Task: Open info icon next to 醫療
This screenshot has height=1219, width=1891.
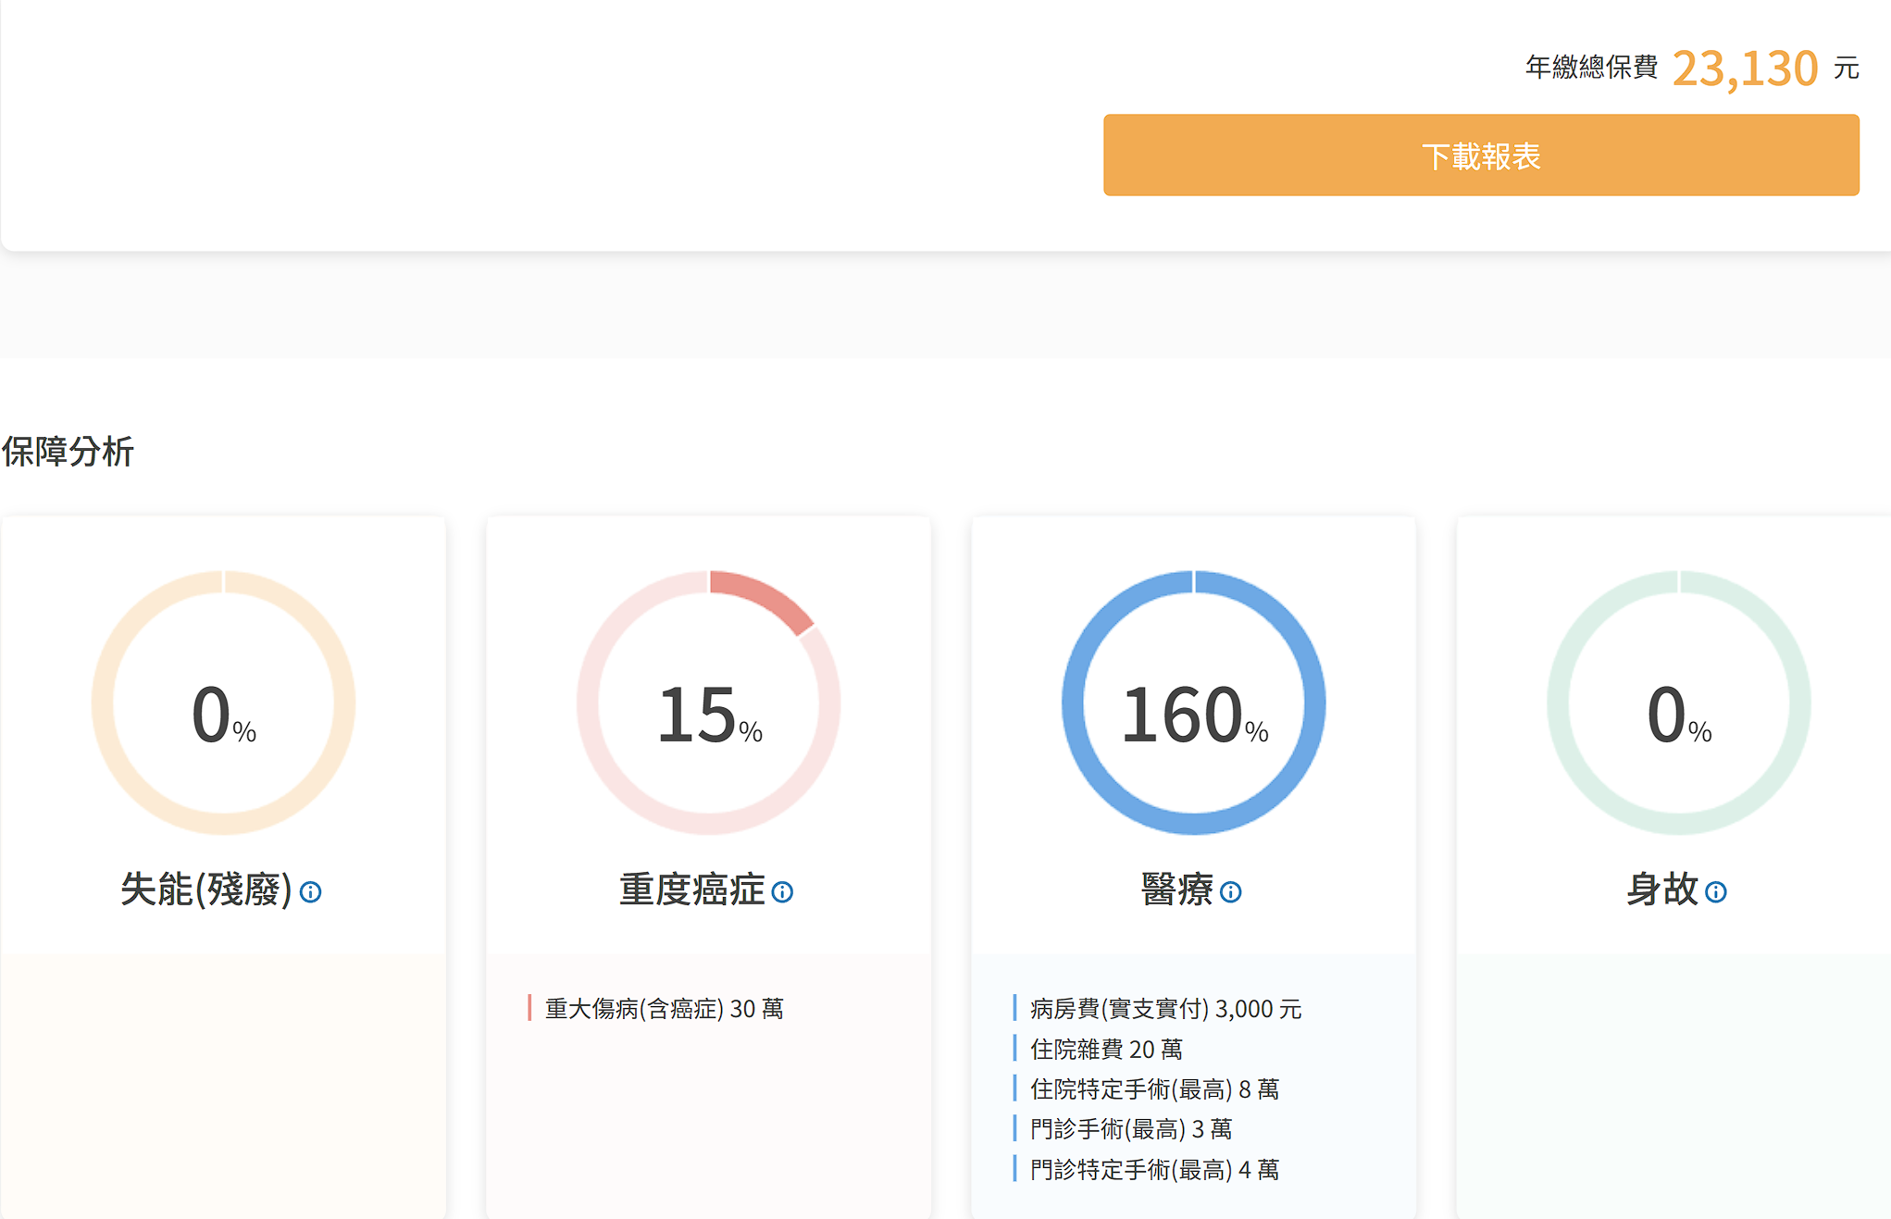Action: [1230, 892]
